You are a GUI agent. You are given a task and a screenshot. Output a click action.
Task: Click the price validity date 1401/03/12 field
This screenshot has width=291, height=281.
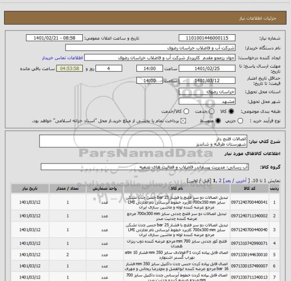207,81
